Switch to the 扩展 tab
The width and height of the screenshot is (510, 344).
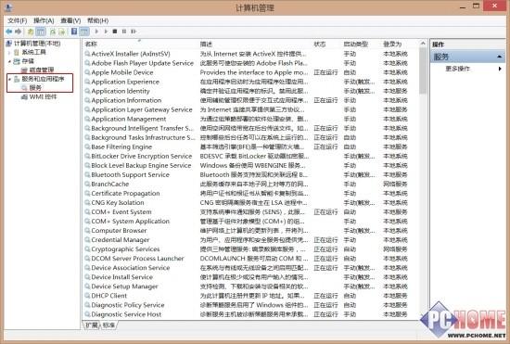pos(92,325)
